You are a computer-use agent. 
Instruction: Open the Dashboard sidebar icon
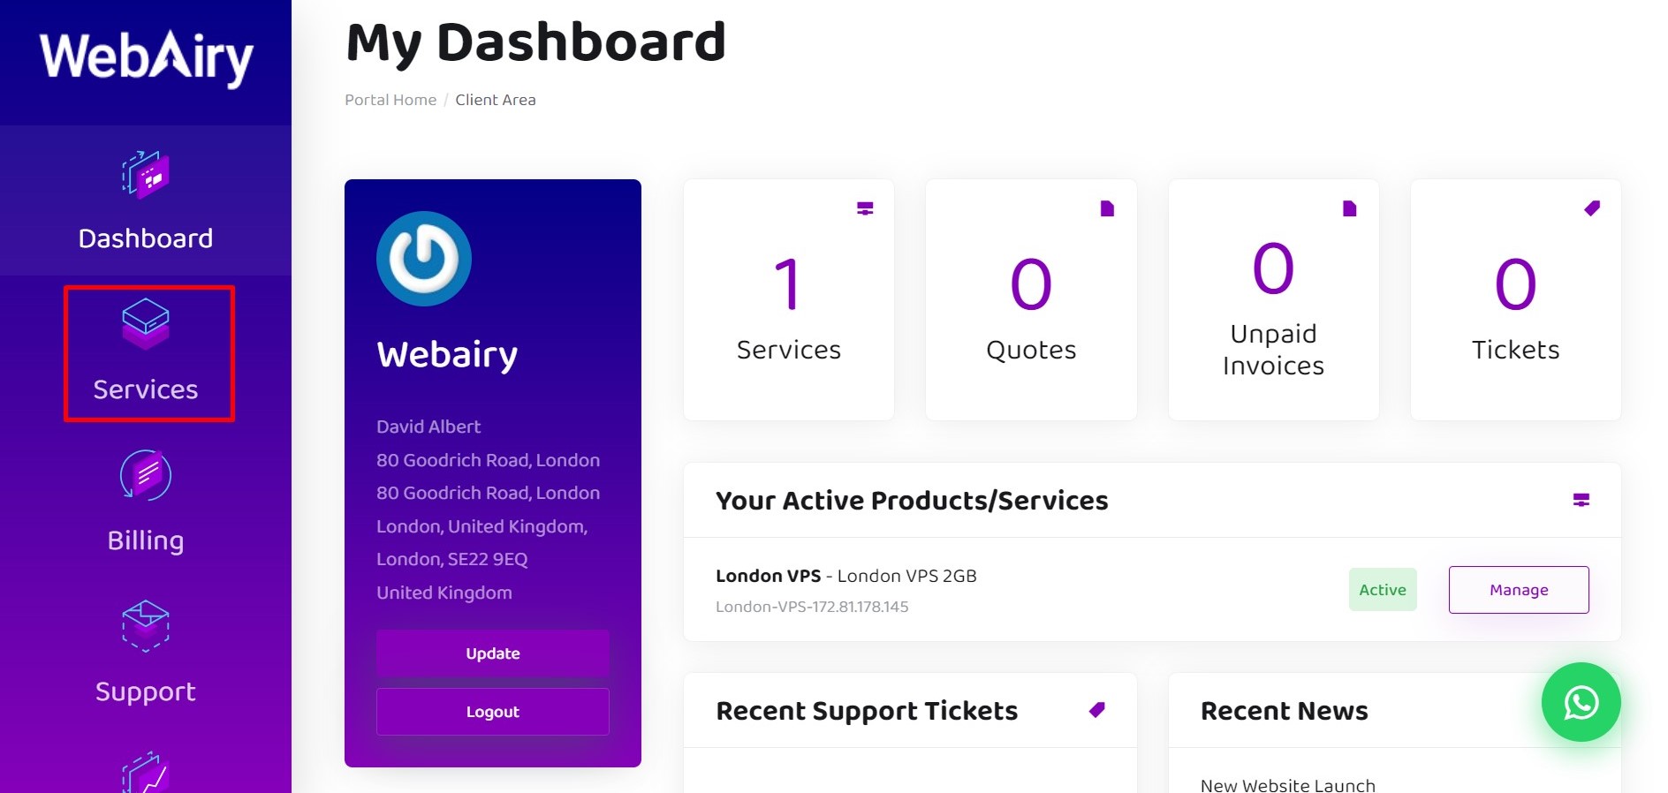coord(146,174)
